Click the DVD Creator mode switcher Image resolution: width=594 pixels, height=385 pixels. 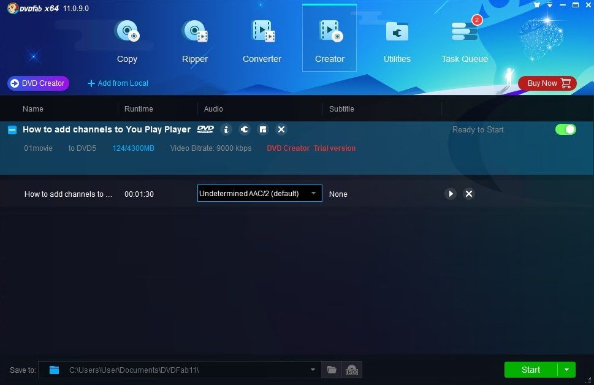(x=38, y=83)
